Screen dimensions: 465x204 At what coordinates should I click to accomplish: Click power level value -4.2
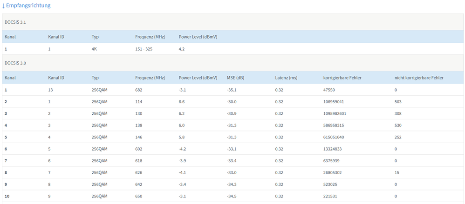pyautogui.click(x=182, y=149)
